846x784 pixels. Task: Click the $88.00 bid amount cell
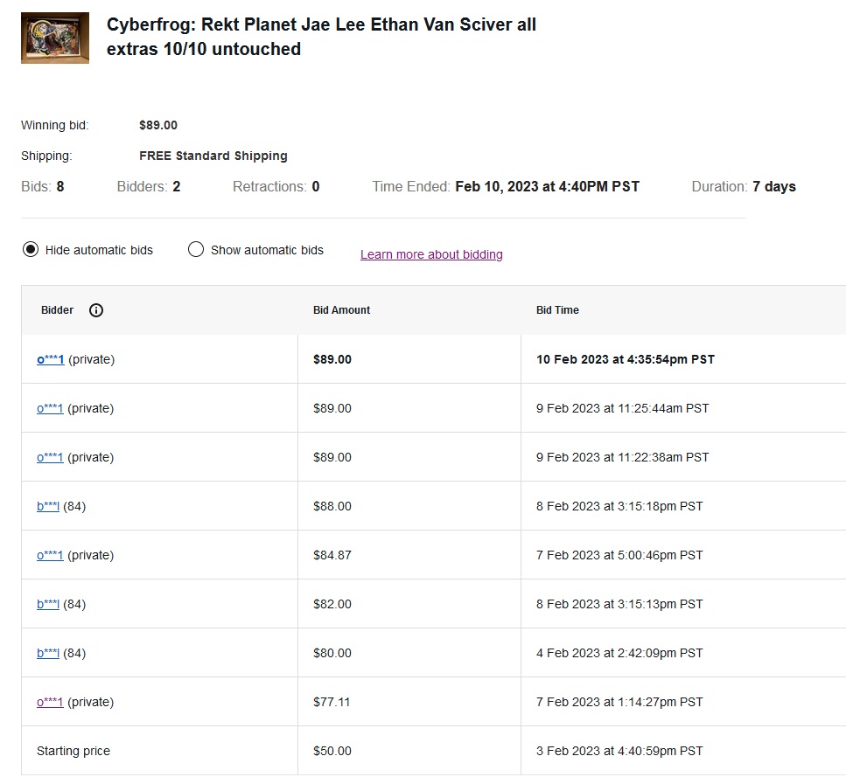[332, 506]
